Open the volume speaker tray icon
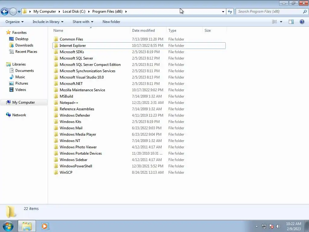This screenshot has height=232, width=309. (x=278, y=226)
